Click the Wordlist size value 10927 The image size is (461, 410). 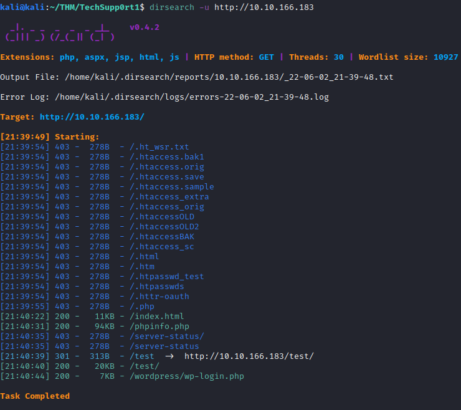tap(445, 57)
